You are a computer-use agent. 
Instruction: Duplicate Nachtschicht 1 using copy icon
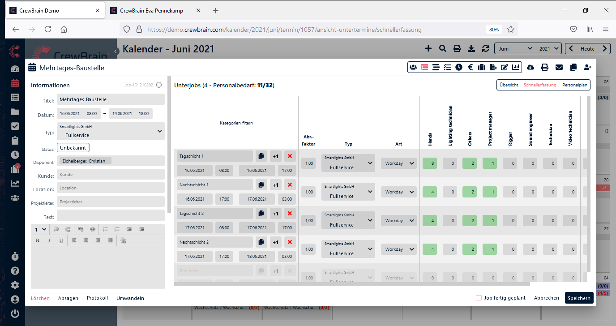pos(261,185)
